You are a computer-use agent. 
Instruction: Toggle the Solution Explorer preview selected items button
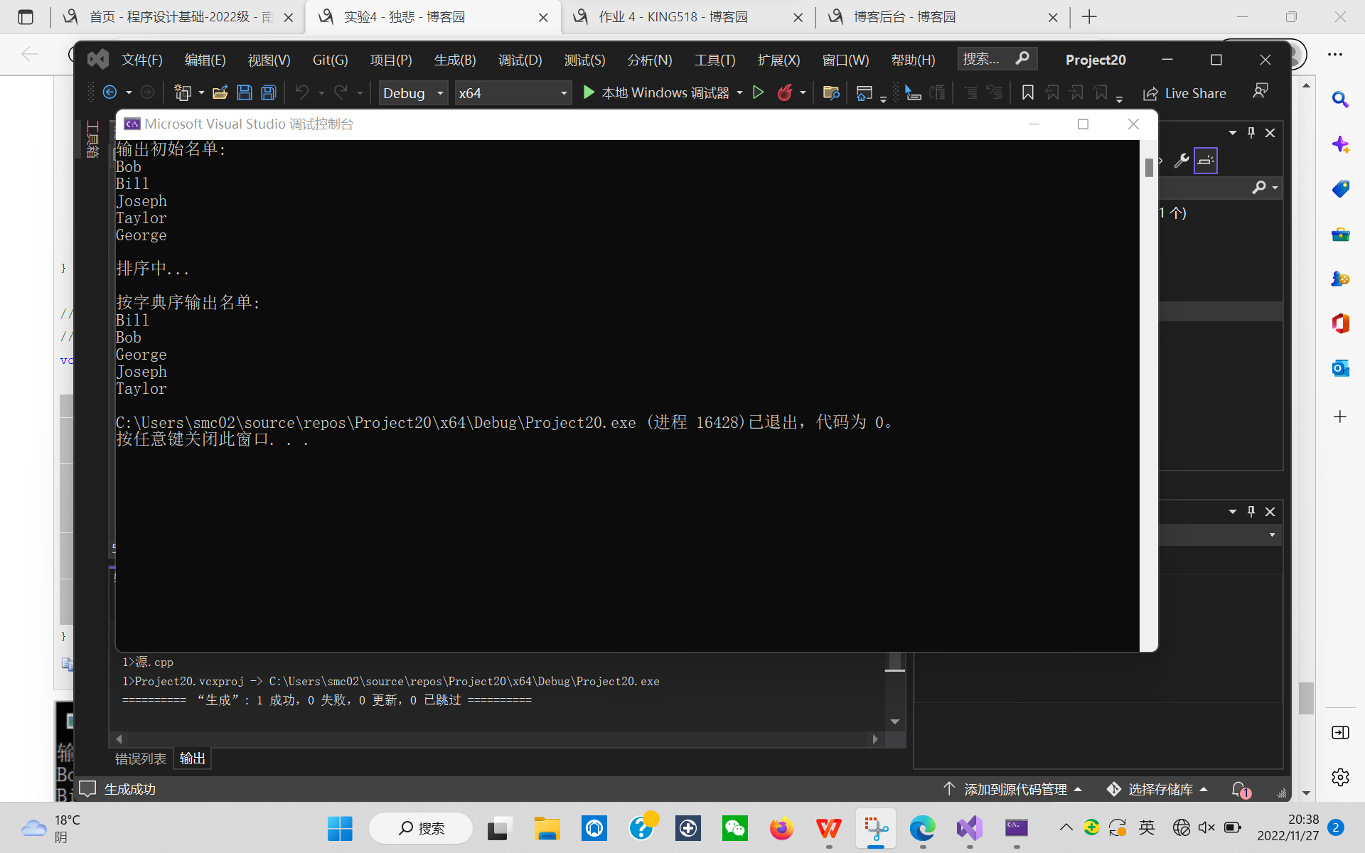click(x=1206, y=161)
